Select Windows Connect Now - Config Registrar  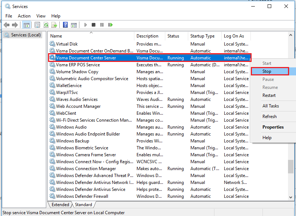click(150, 162)
